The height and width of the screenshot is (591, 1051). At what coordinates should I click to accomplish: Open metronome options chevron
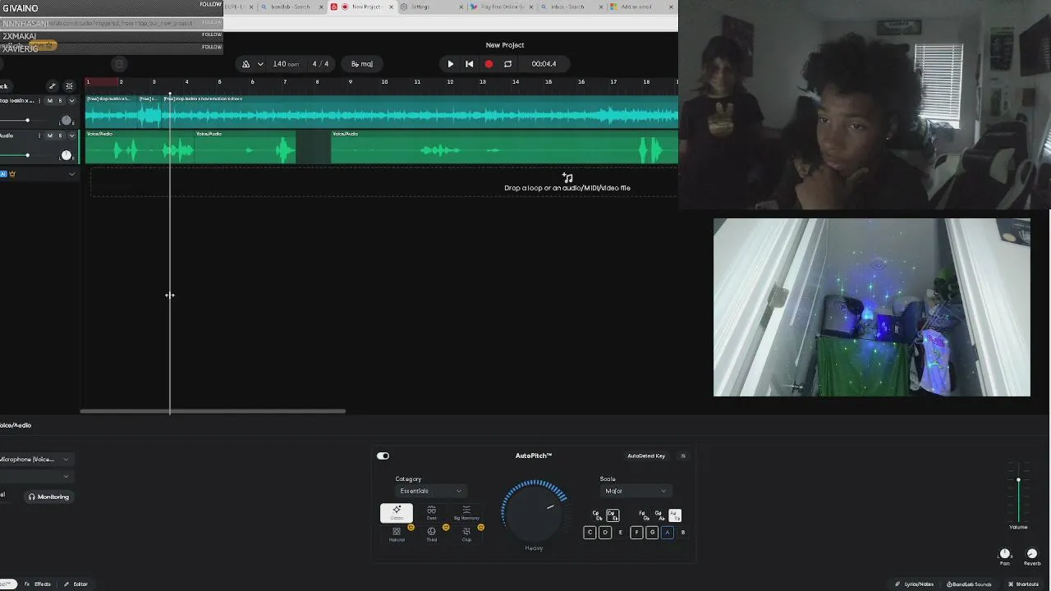[260, 64]
